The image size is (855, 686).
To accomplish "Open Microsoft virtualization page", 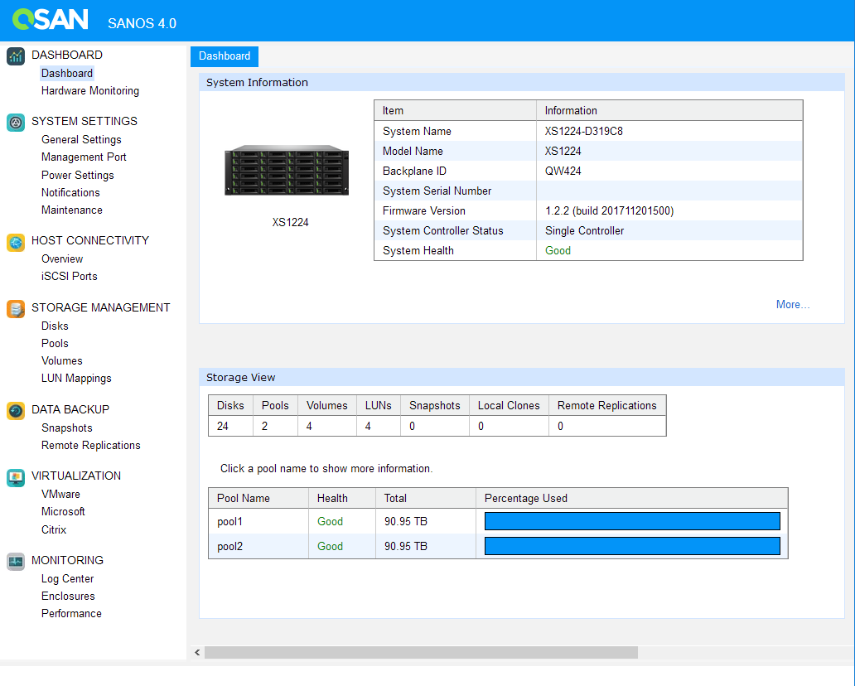I will click(x=63, y=512).
